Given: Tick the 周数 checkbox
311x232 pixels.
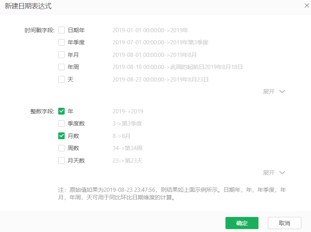Looking at the screenshot, I should click(x=61, y=148).
